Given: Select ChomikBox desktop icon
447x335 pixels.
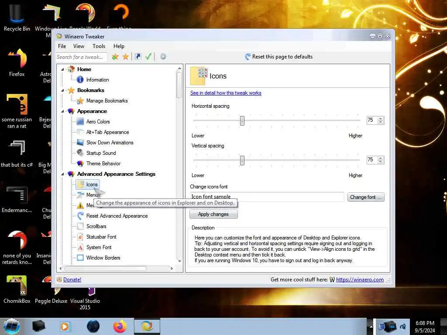Looking at the screenshot, I should tap(17, 290).
